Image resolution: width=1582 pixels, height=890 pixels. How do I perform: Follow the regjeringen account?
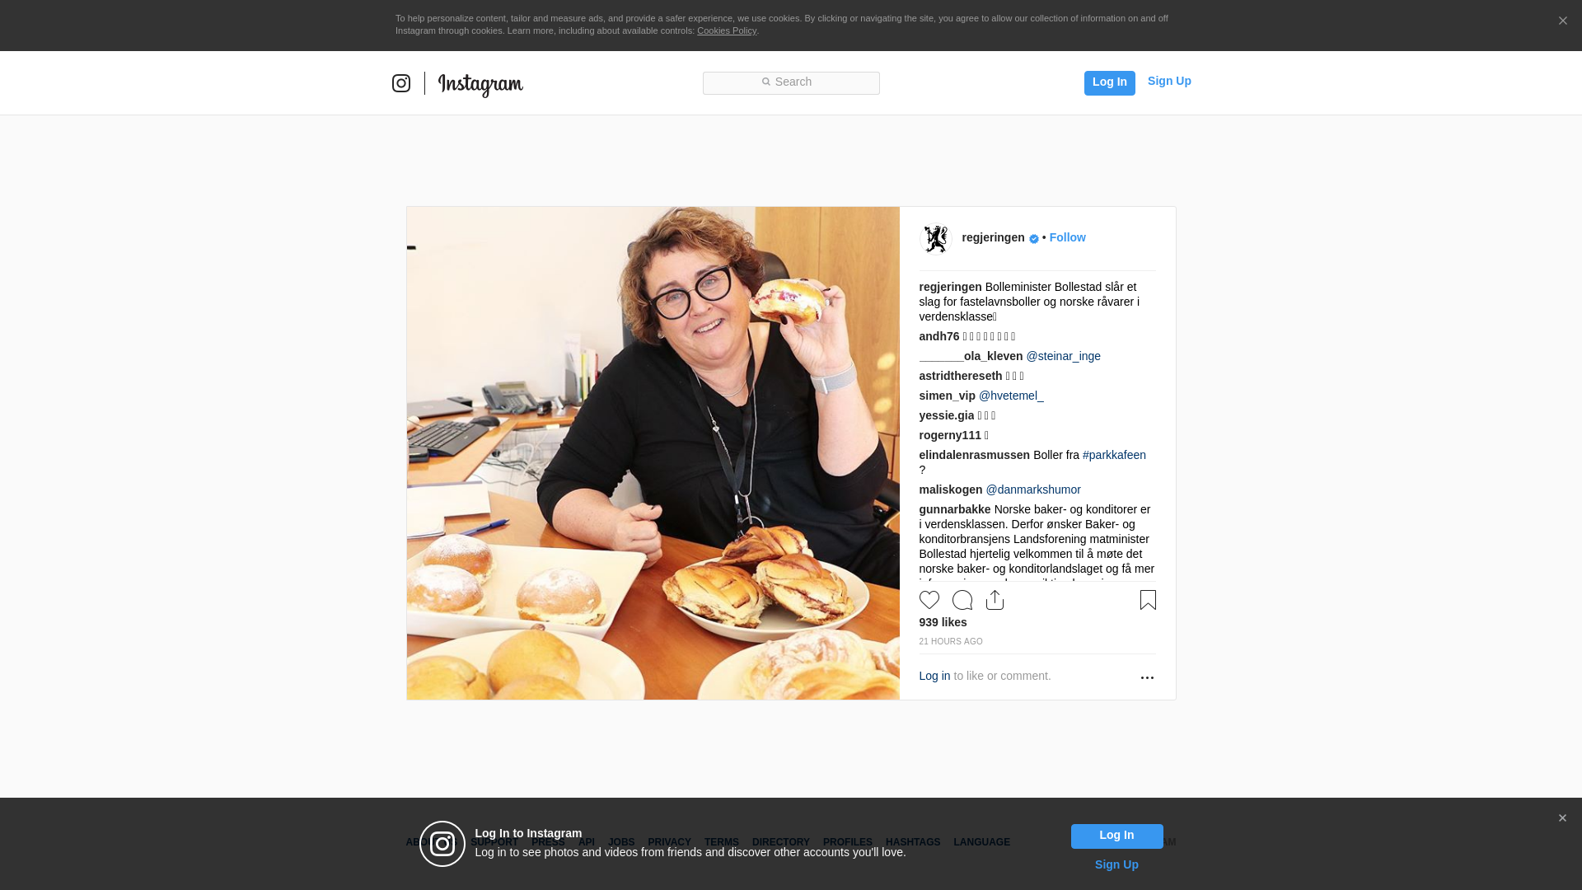click(x=1067, y=237)
